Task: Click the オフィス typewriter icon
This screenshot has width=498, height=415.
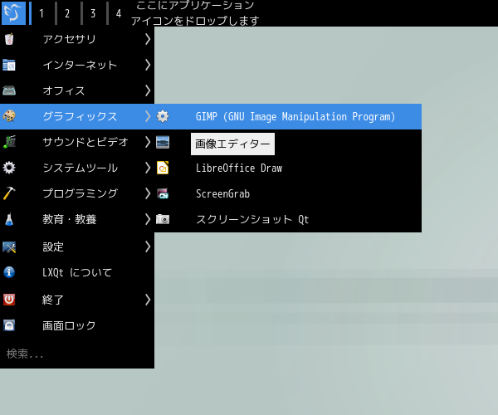Action: [9, 90]
